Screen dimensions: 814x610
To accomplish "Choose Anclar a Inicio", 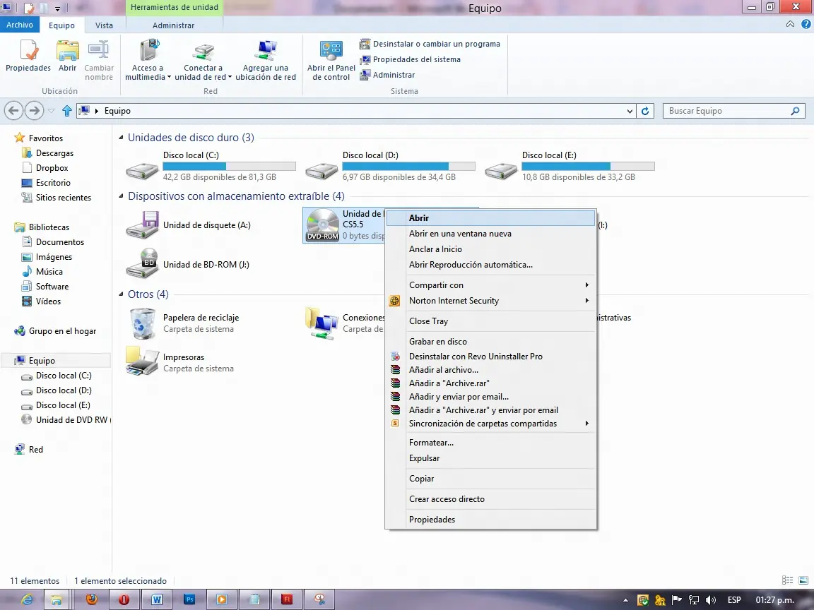I will [490, 249].
